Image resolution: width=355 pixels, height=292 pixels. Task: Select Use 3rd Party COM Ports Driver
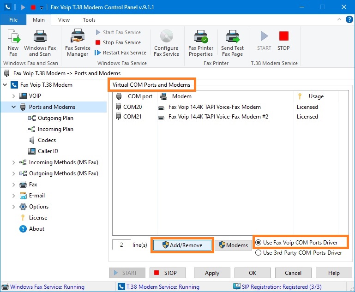(299, 253)
